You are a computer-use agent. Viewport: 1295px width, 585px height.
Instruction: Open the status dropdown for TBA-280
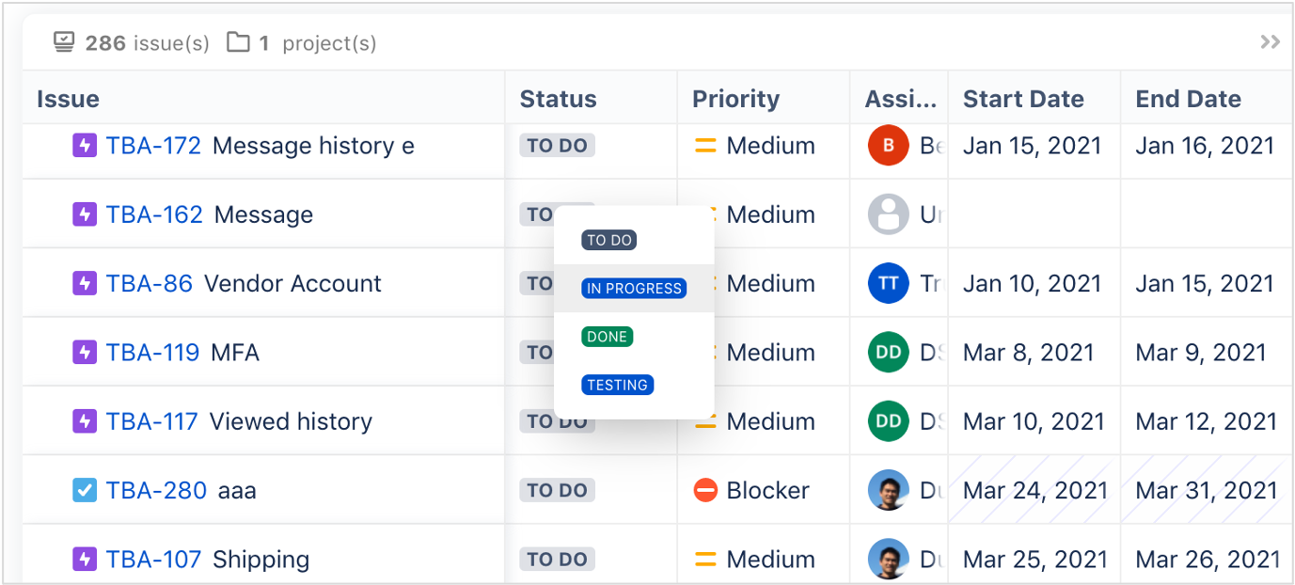[557, 490]
